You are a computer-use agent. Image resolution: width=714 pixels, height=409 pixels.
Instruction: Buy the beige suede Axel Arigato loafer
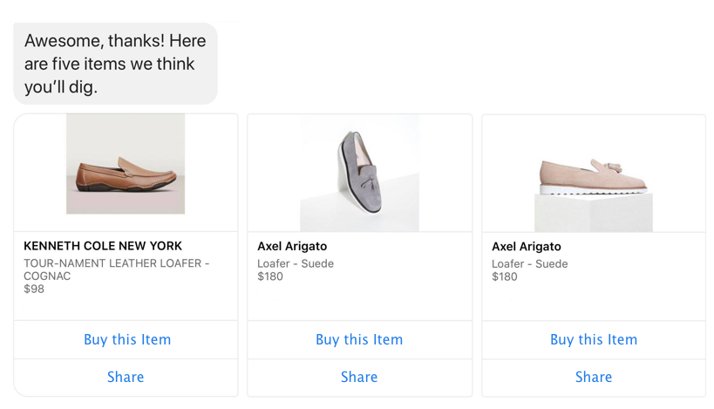pos(594,339)
